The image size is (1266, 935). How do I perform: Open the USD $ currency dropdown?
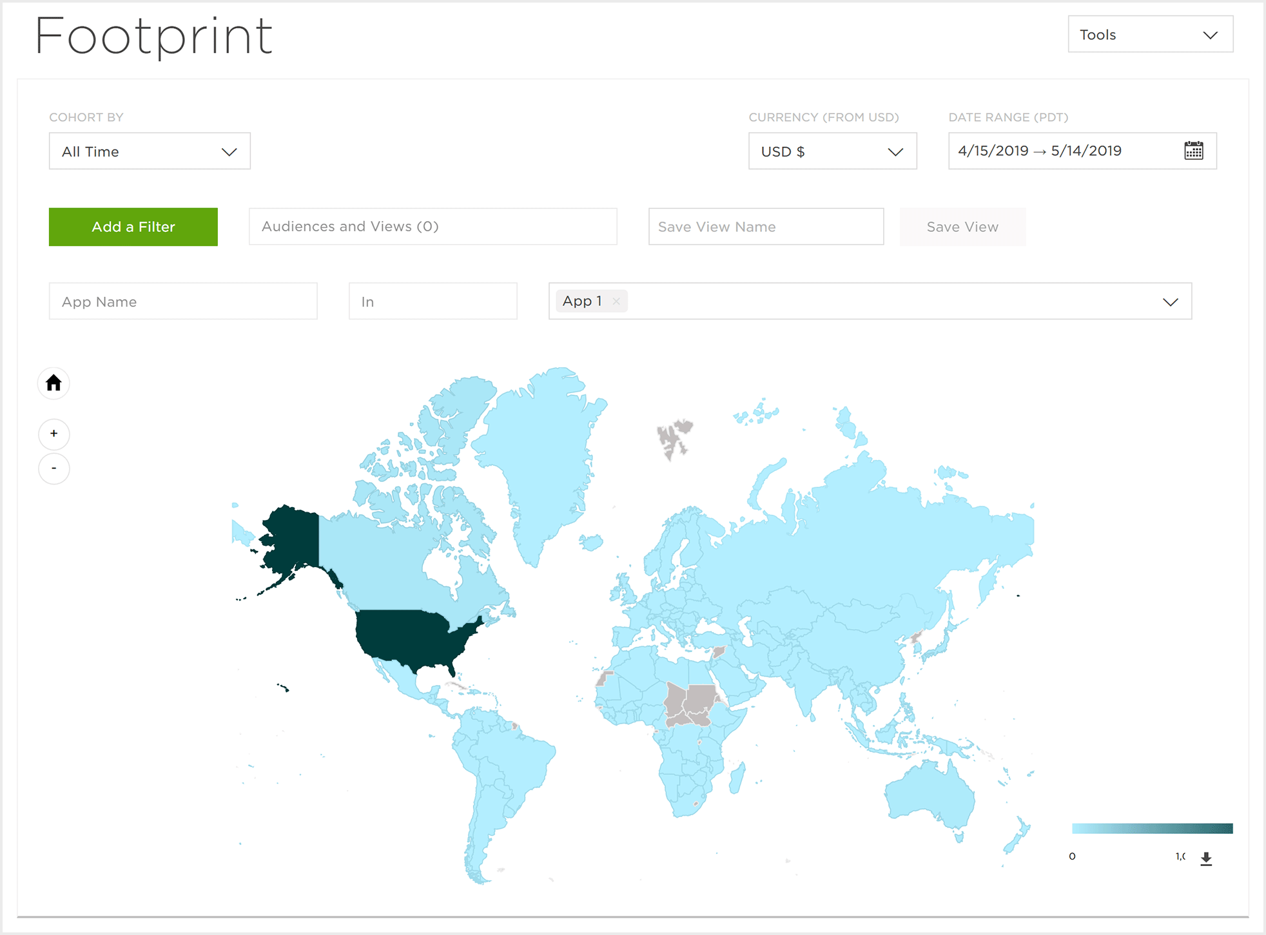pos(832,151)
